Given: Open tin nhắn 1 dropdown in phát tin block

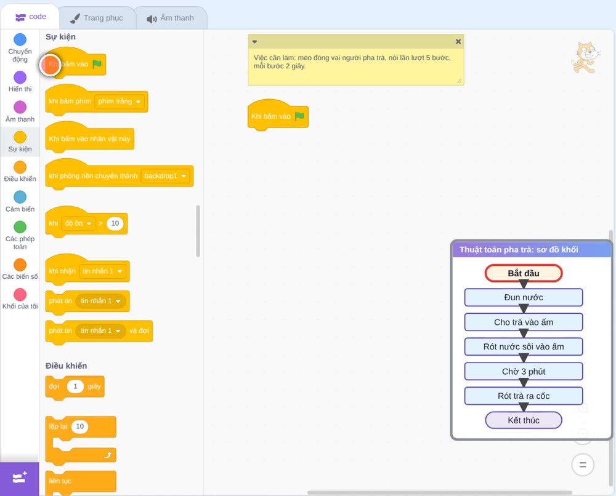Looking at the screenshot, I should pos(100,301).
